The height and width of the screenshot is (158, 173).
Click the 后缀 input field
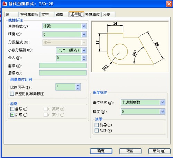63,73
